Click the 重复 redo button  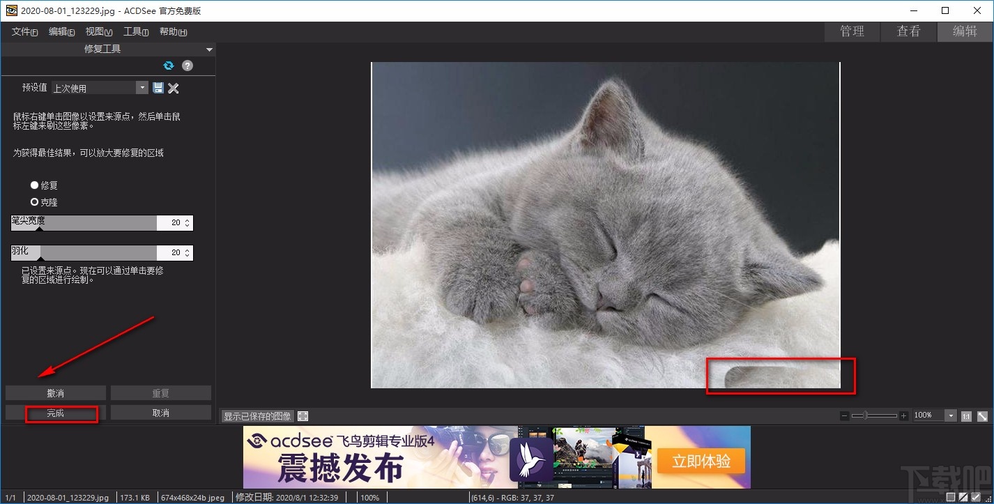[x=161, y=393]
